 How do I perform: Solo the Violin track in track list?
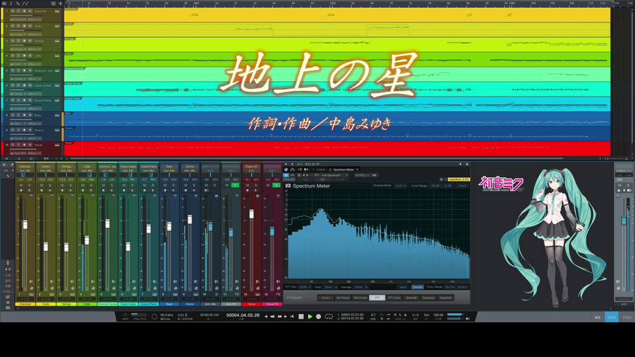(19, 26)
